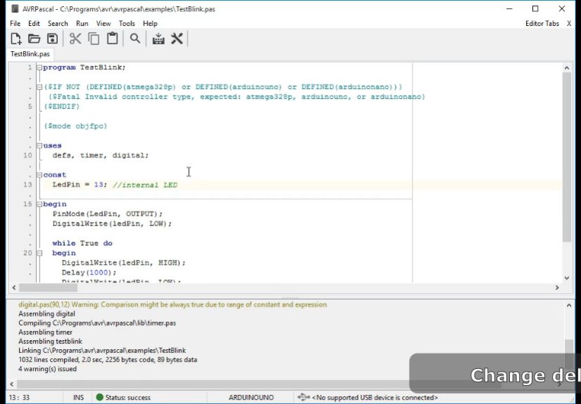Select the TestBlink.pas editor tab

(x=30, y=53)
